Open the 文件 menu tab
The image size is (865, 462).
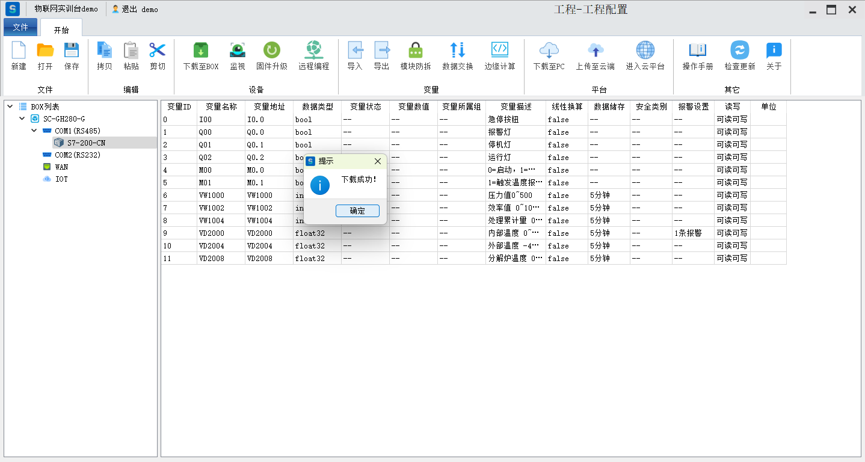(20, 28)
